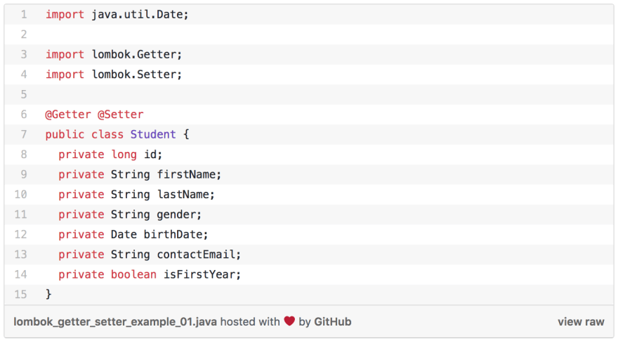Click the red heart icon in footer
The height and width of the screenshot is (341, 618).
click(289, 321)
